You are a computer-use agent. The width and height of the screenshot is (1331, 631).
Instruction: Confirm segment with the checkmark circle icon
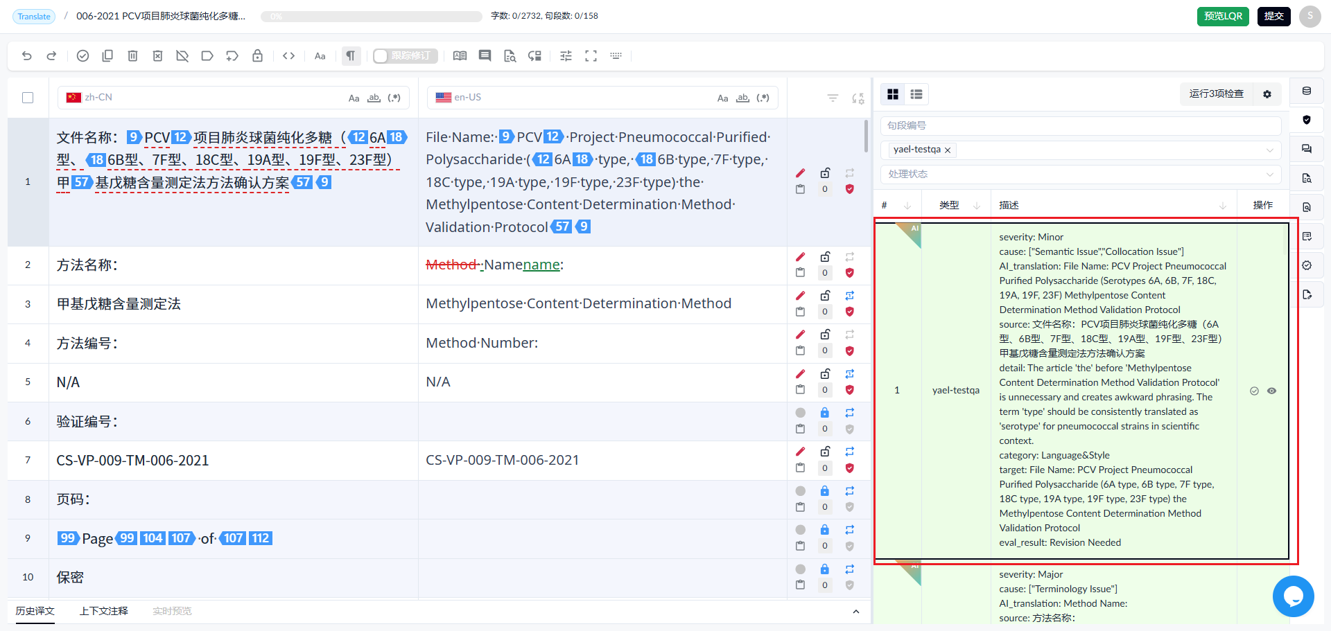coord(82,56)
